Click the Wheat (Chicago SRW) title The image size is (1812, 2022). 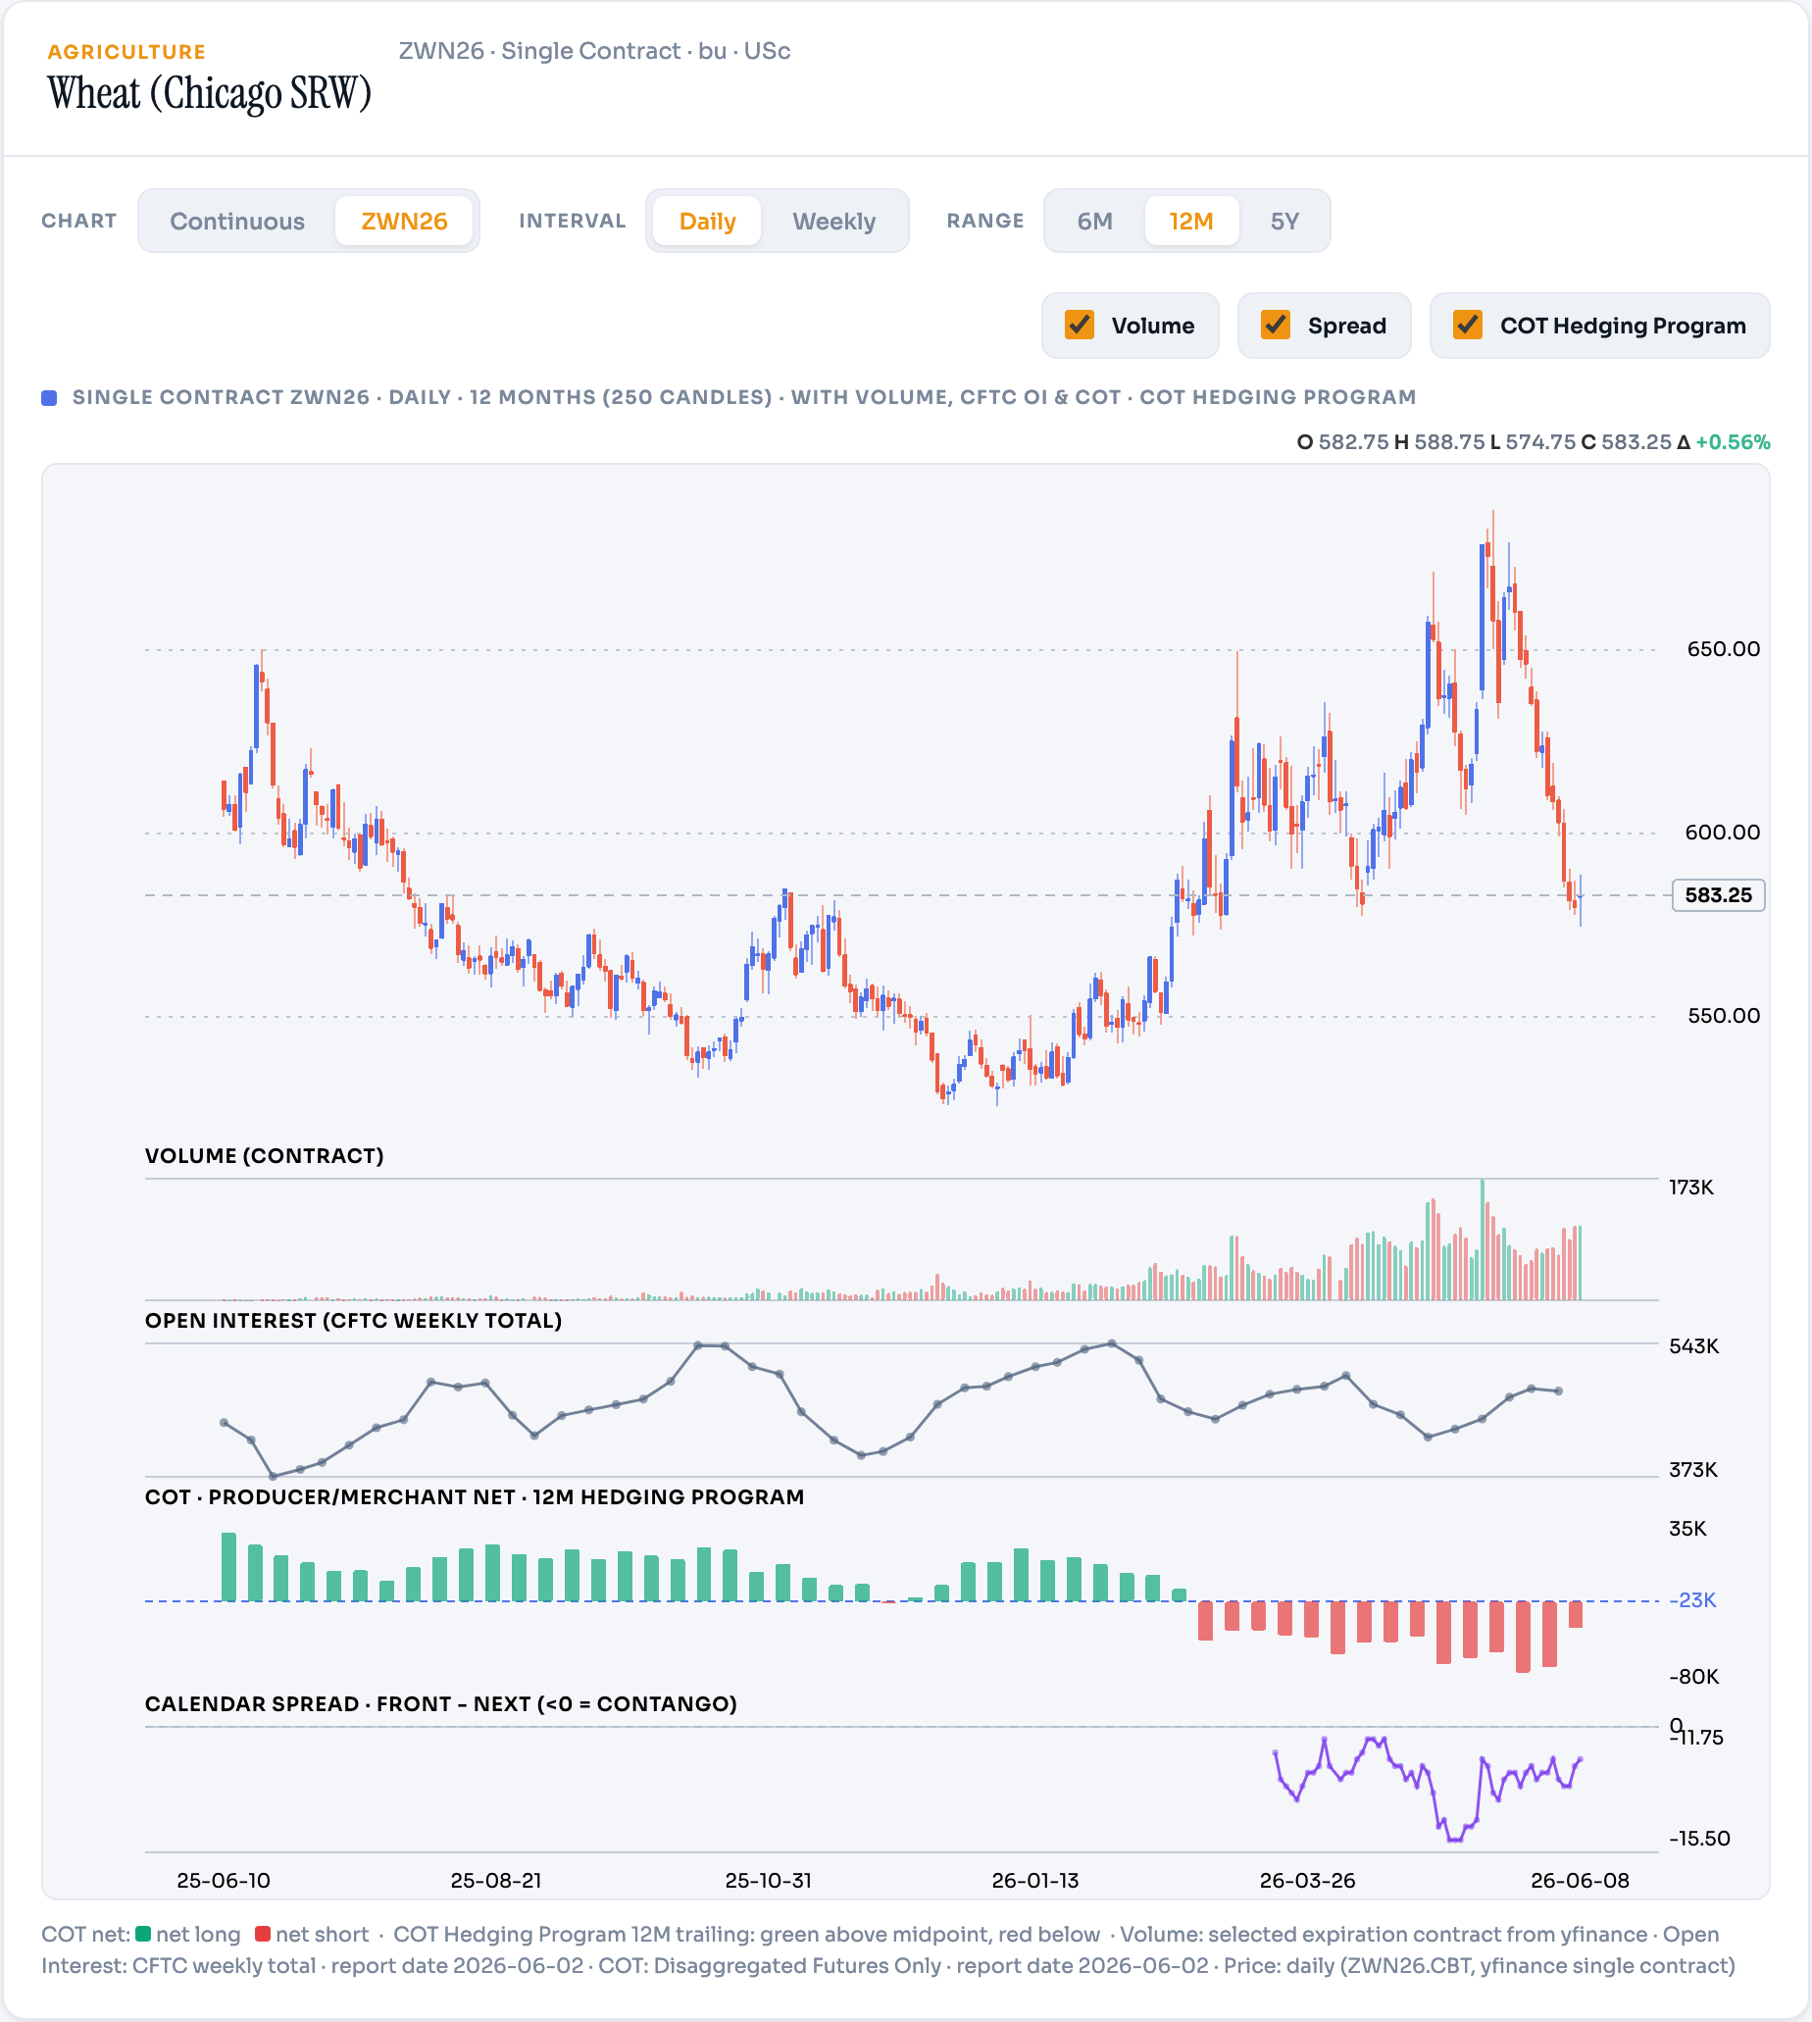pyautogui.click(x=209, y=93)
